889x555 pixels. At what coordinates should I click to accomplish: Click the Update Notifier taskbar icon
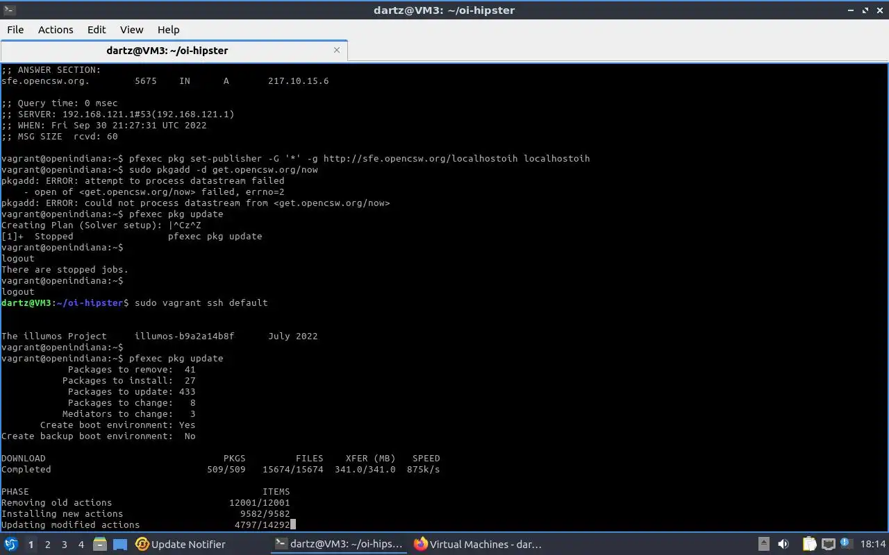pos(142,545)
